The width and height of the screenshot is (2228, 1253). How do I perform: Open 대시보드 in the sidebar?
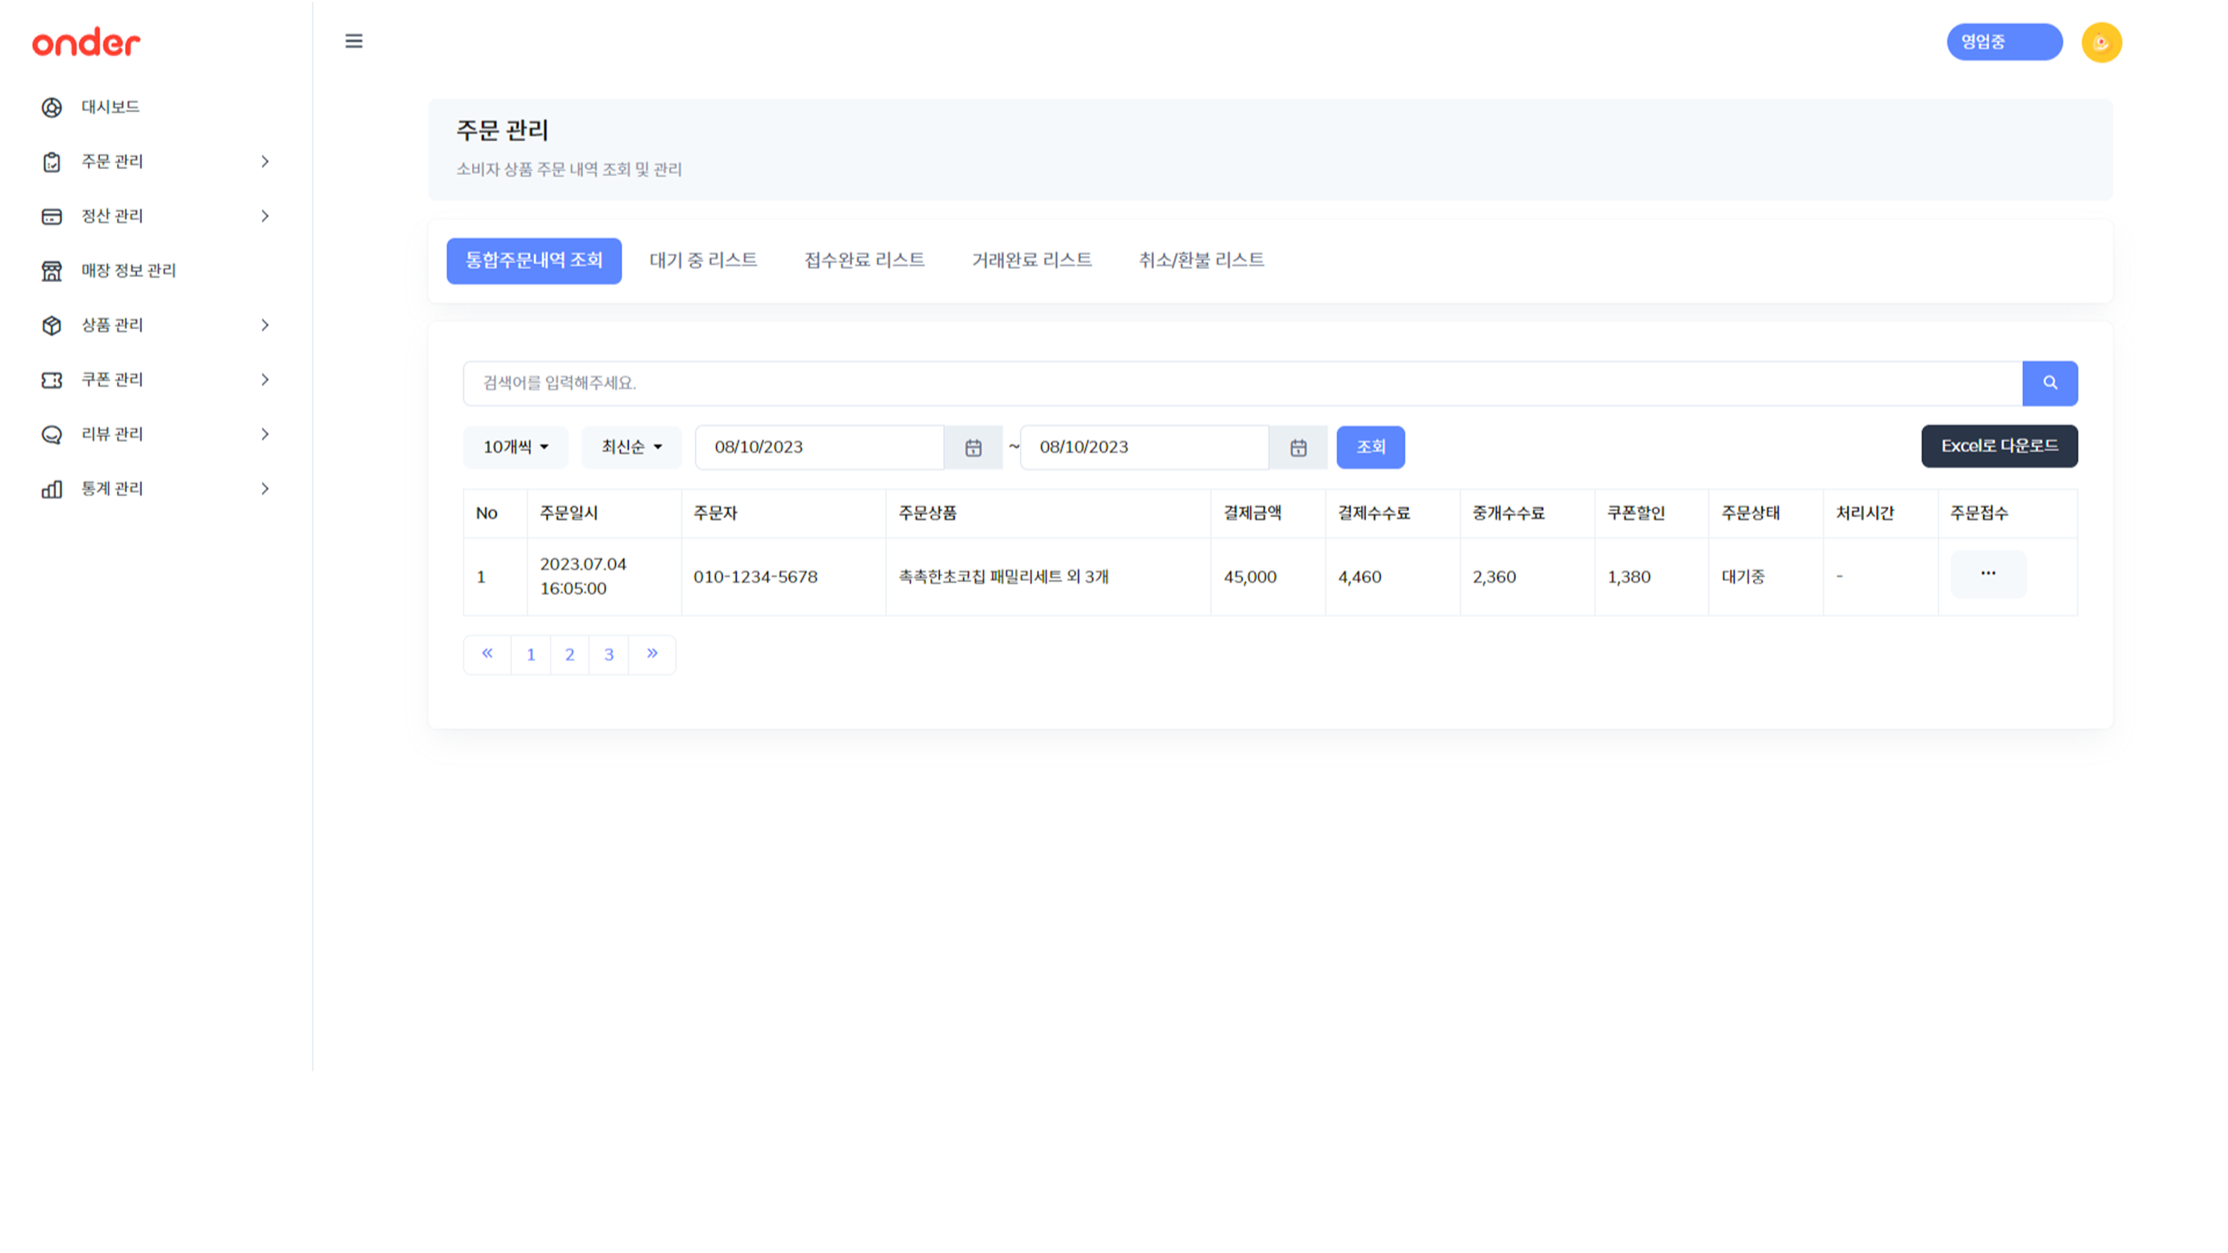[x=111, y=107]
